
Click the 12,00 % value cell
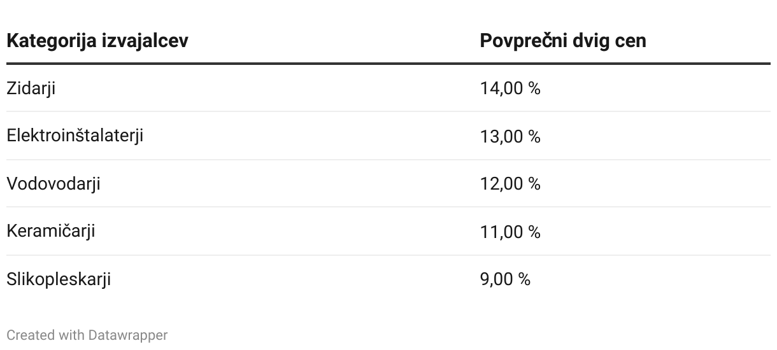click(x=510, y=183)
